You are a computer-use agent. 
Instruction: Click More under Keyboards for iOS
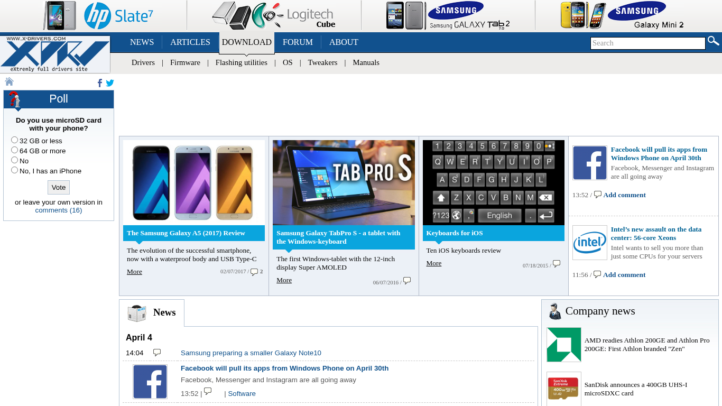click(434, 263)
